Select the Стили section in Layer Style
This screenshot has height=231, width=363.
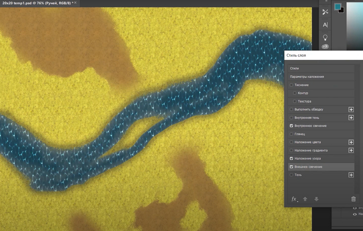click(321, 68)
